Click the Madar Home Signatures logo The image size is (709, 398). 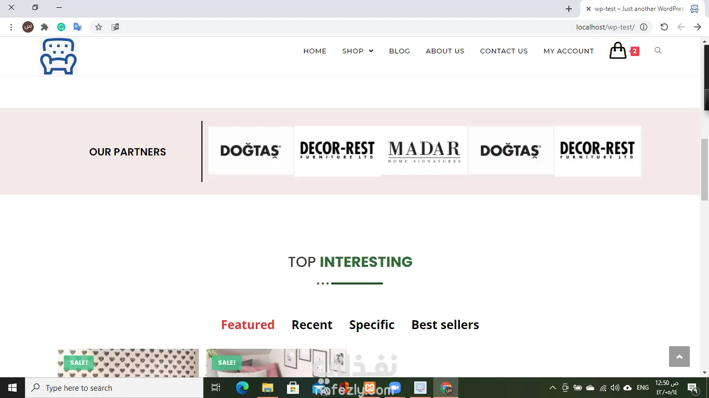click(x=424, y=151)
